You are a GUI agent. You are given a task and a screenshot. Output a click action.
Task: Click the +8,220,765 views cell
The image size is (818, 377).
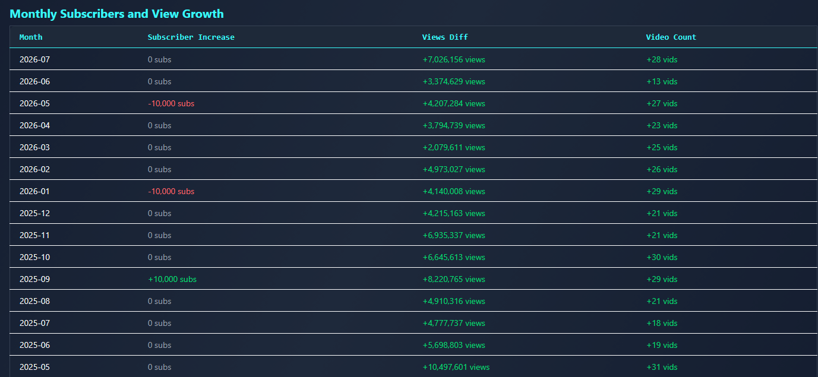point(454,279)
